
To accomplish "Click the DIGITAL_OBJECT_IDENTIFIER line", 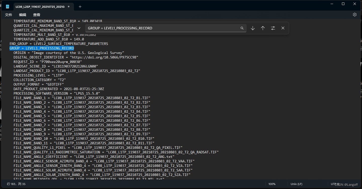I will pyautogui.click(x=76, y=57).
